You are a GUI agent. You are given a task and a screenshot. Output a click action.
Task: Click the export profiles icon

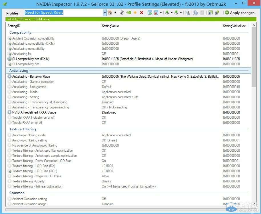click(167, 13)
